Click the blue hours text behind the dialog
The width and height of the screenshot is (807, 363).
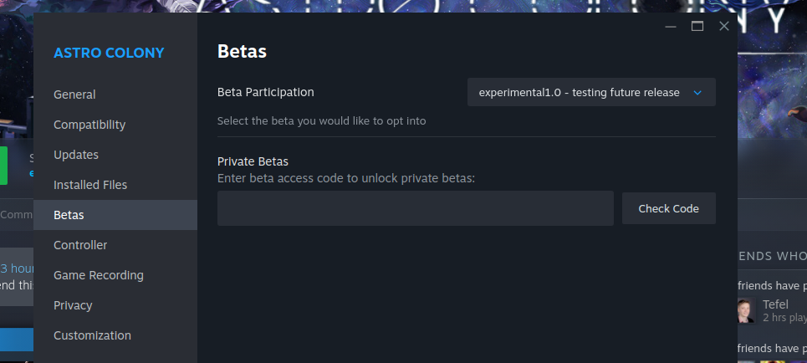pos(17,268)
